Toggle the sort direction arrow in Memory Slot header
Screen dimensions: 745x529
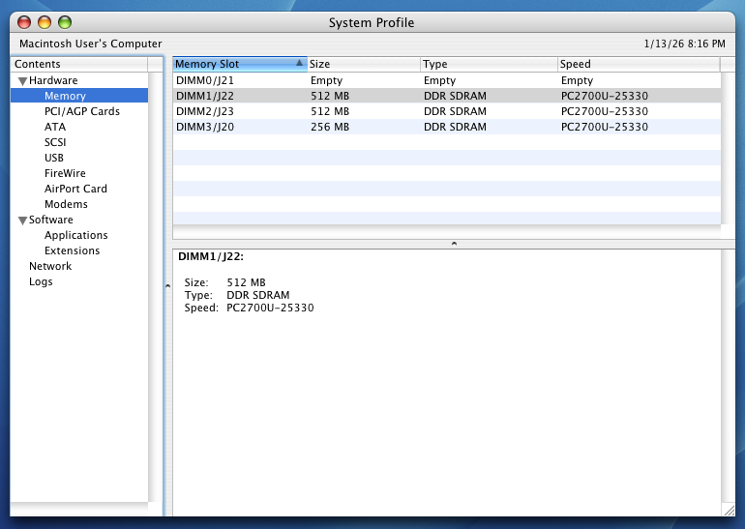pos(299,63)
